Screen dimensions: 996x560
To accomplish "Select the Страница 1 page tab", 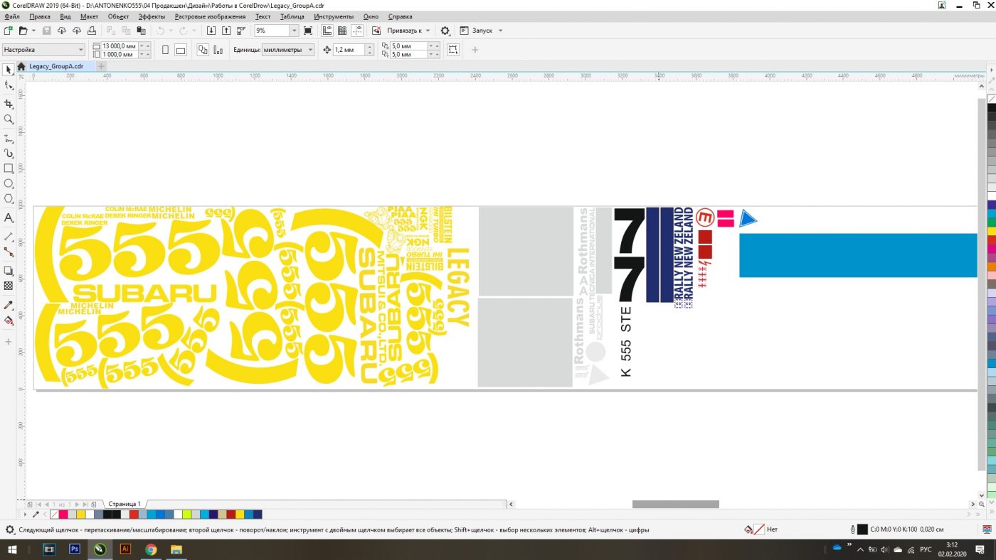I will coord(124,504).
